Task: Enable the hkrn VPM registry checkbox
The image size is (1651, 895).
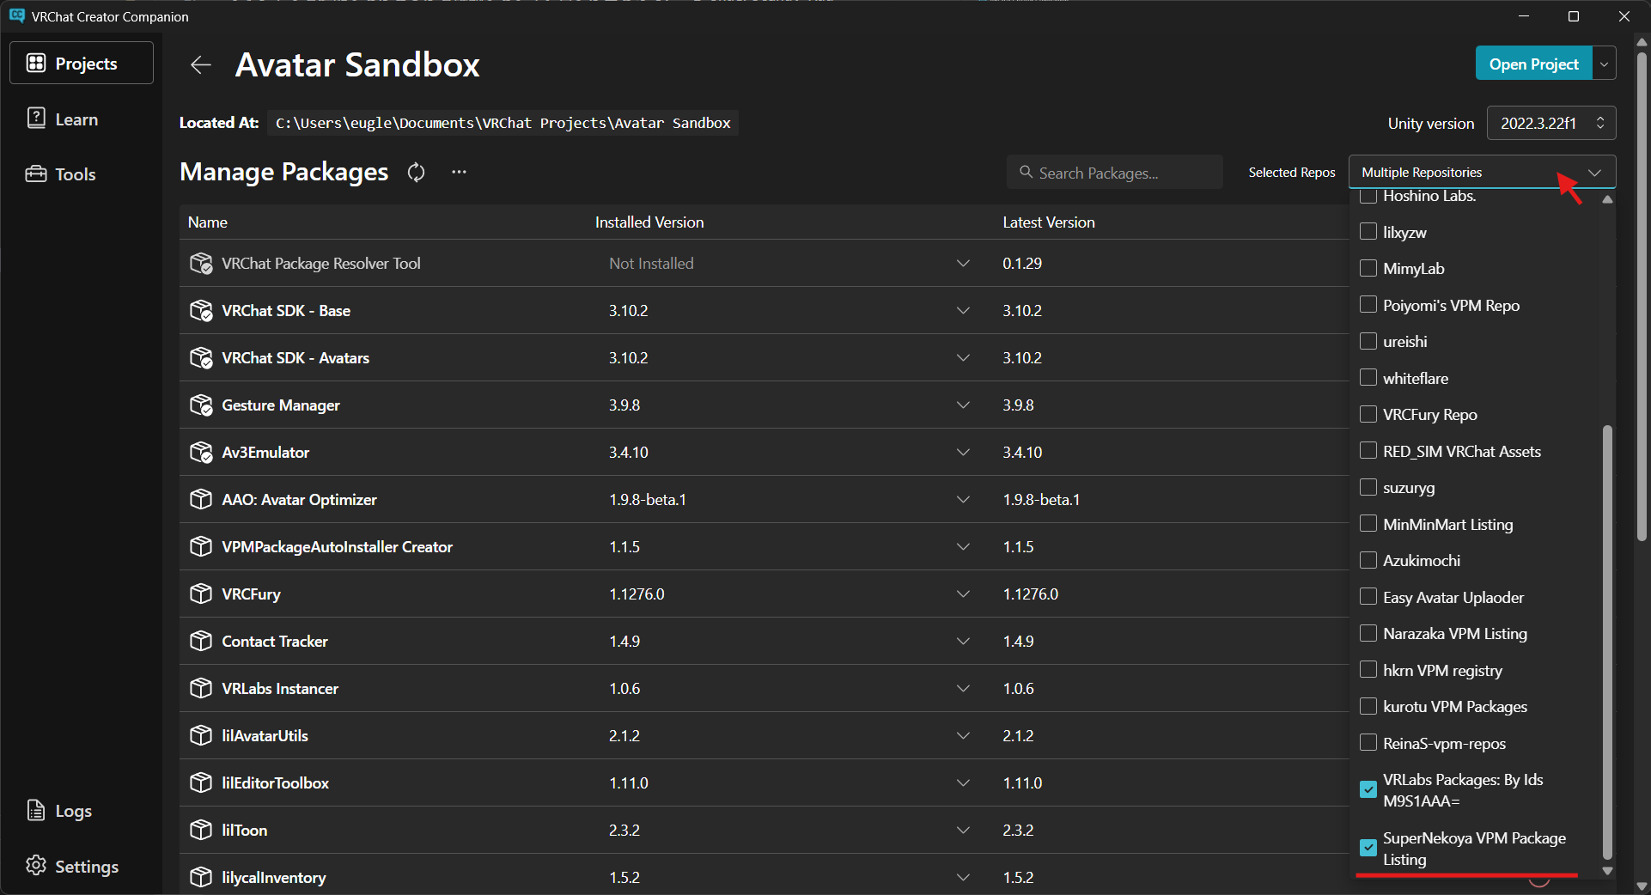Action: [1368, 670]
